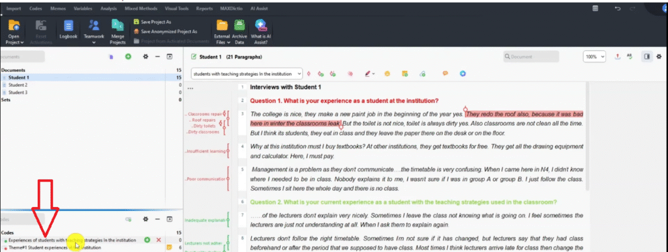Image resolution: width=668 pixels, height=252 pixels.
Task: Open Archive Data
Action: coord(239,31)
